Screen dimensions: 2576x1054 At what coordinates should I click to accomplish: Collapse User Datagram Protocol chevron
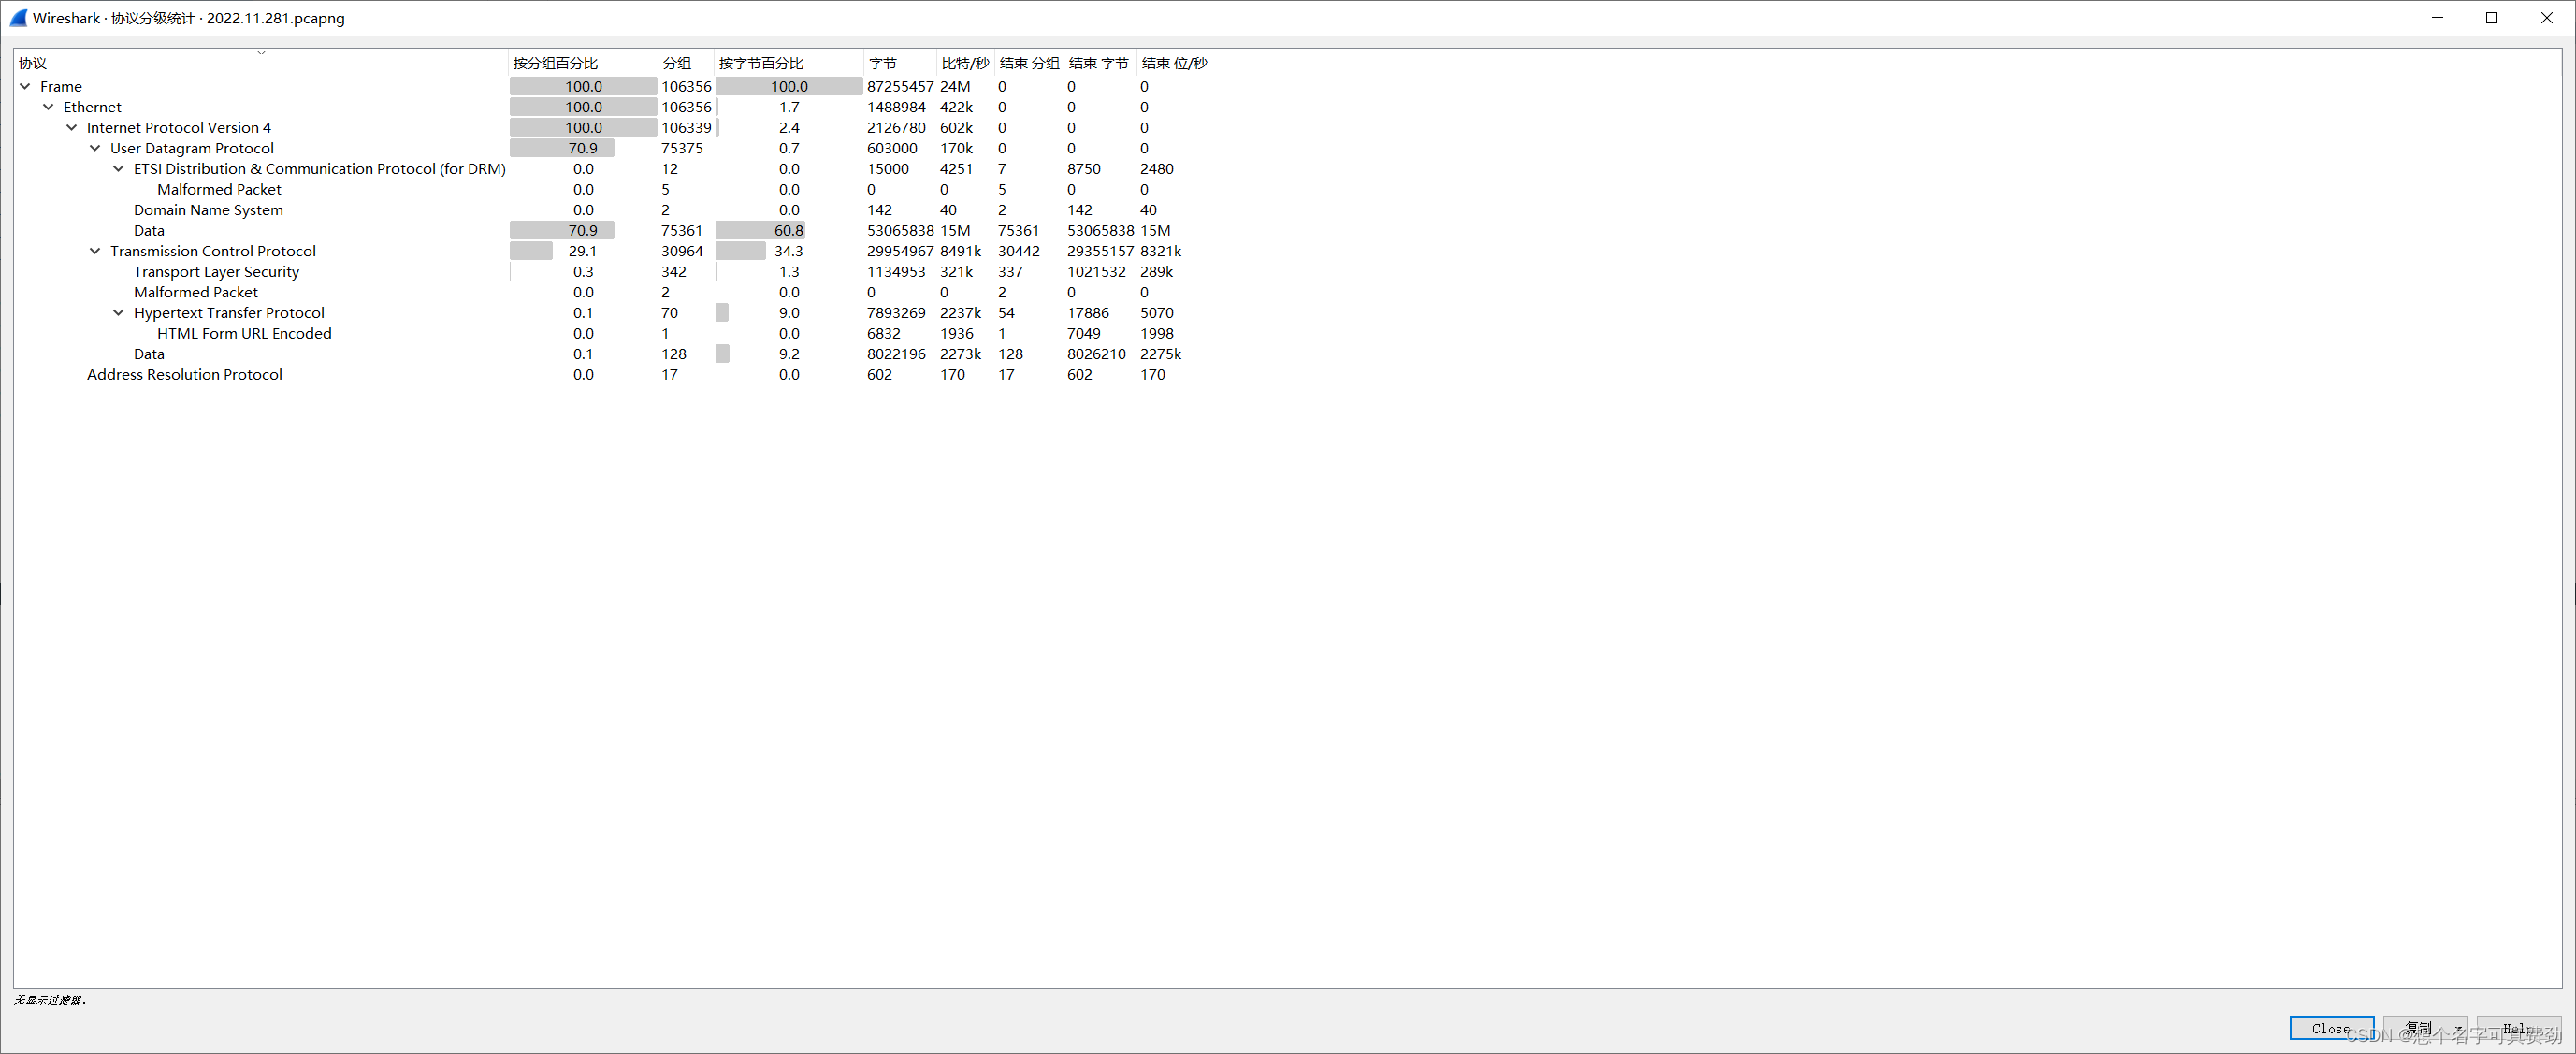coord(95,148)
